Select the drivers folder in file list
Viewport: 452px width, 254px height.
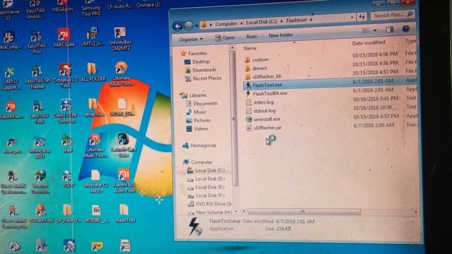click(x=256, y=68)
